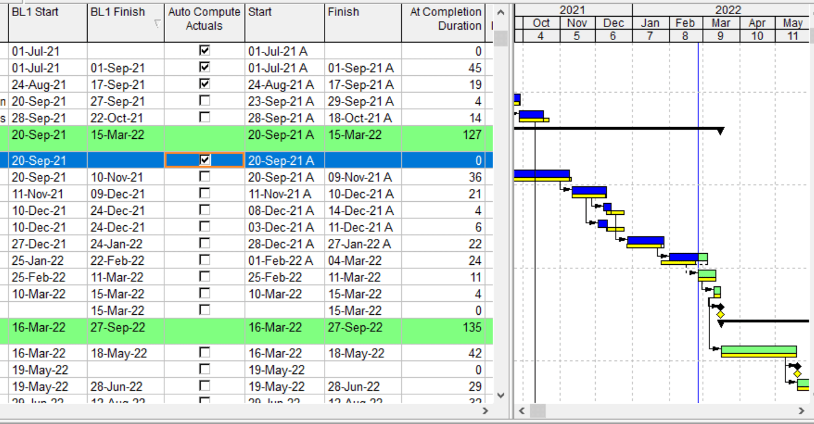
Task: Click the sort arrow on BL1 Finish column
Action: (x=157, y=25)
